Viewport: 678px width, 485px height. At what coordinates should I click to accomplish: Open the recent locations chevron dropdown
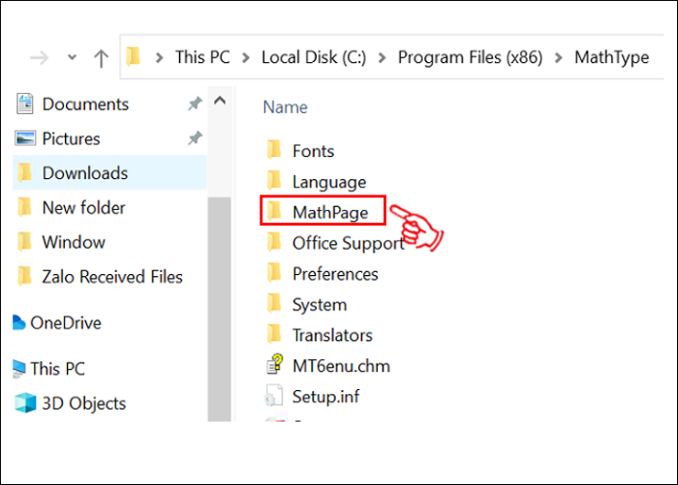coord(71,58)
